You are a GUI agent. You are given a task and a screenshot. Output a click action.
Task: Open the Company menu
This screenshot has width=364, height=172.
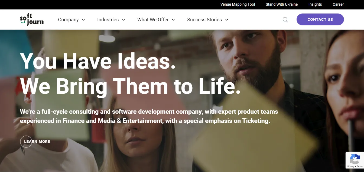pyautogui.click(x=68, y=20)
